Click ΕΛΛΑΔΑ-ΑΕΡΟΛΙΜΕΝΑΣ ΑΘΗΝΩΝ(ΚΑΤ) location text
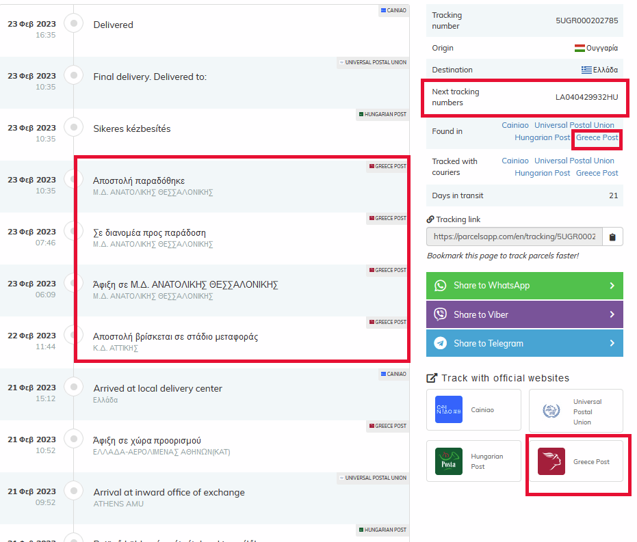This screenshot has height=542, width=637. tap(161, 452)
